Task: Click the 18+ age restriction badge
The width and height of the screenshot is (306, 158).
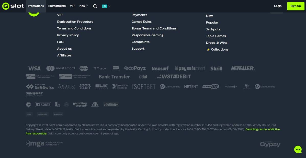Action: [x=28, y=105]
